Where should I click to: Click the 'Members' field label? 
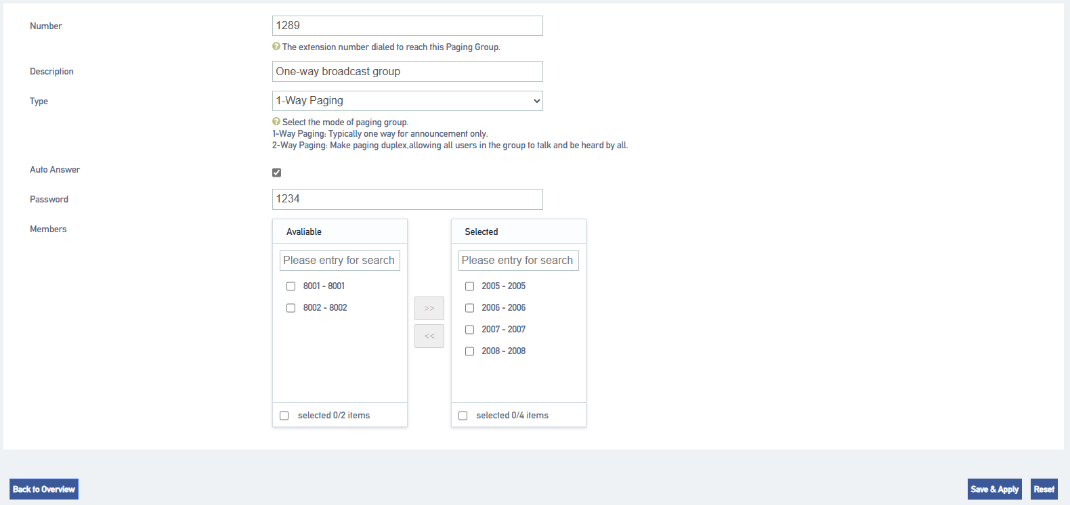point(48,229)
